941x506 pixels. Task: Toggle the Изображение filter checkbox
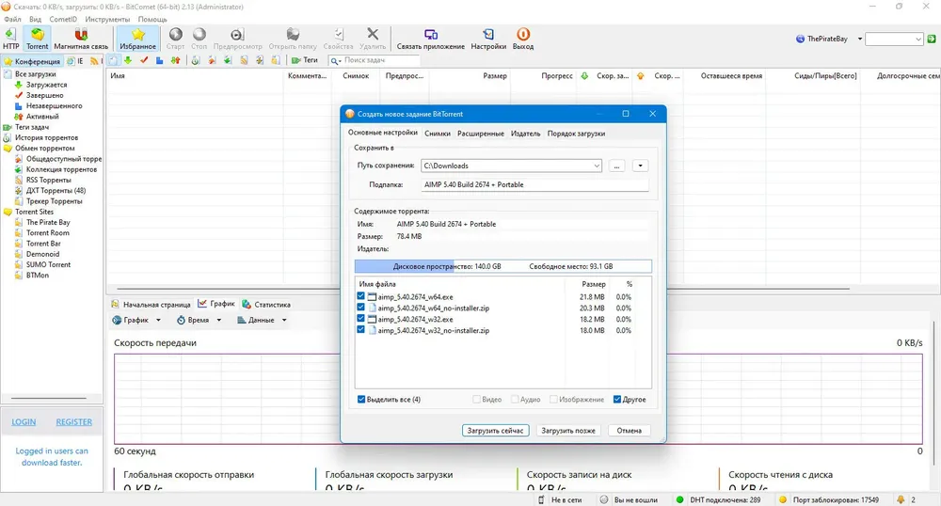(553, 400)
